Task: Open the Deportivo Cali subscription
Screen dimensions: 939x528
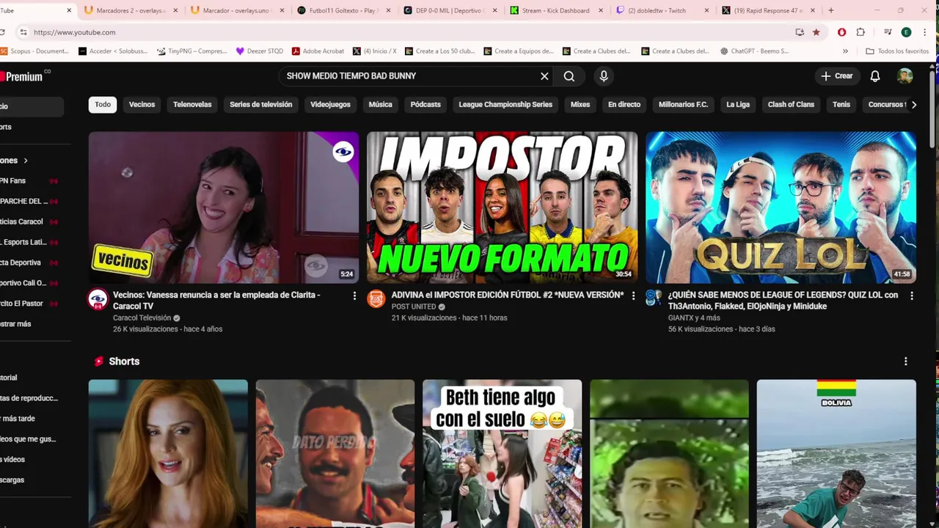Action: pyautogui.click(x=31, y=283)
